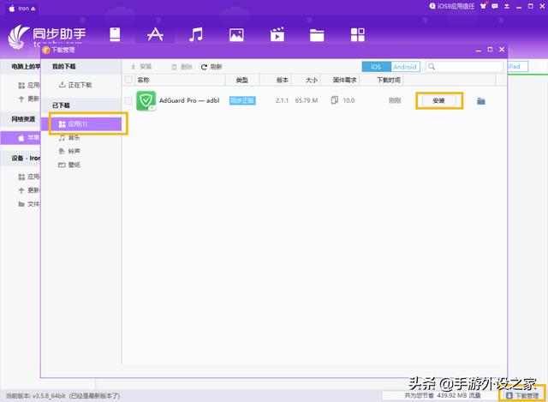The width and height of the screenshot is (548, 402).
Task: Open the feedback chat bubble icon
Action: [495, 6]
